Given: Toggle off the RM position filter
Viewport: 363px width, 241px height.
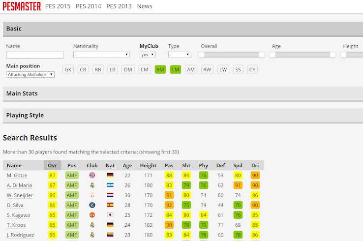Looking at the screenshot, I should coord(160,70).
